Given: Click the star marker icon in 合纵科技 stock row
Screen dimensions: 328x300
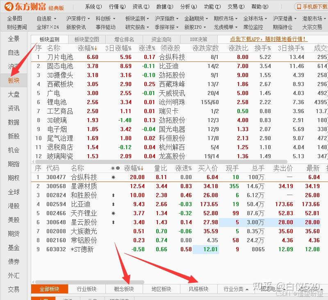Looking at the screenshot, I should [113, 177].
